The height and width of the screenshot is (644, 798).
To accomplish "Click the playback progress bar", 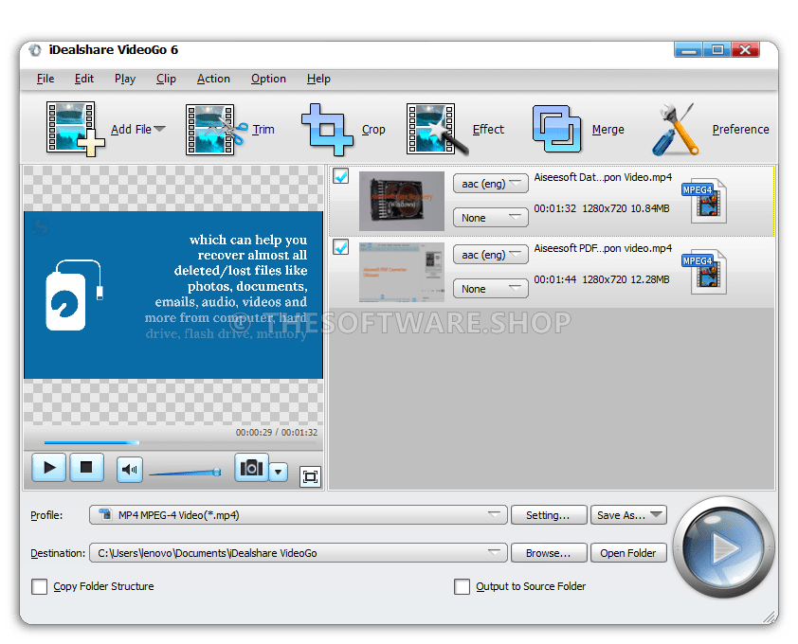I will pos(180,442).
